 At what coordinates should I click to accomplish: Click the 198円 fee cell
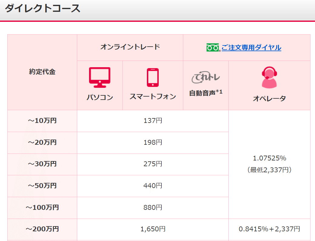tap(153, 142)
